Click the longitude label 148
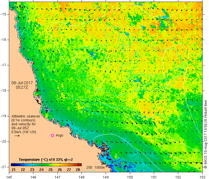This screenshot has height=179, width=209. point(82,177)
